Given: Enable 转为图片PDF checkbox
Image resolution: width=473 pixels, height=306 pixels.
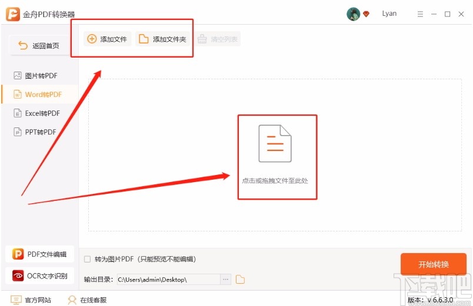Looking at the screenshot, I should point(88,259).
